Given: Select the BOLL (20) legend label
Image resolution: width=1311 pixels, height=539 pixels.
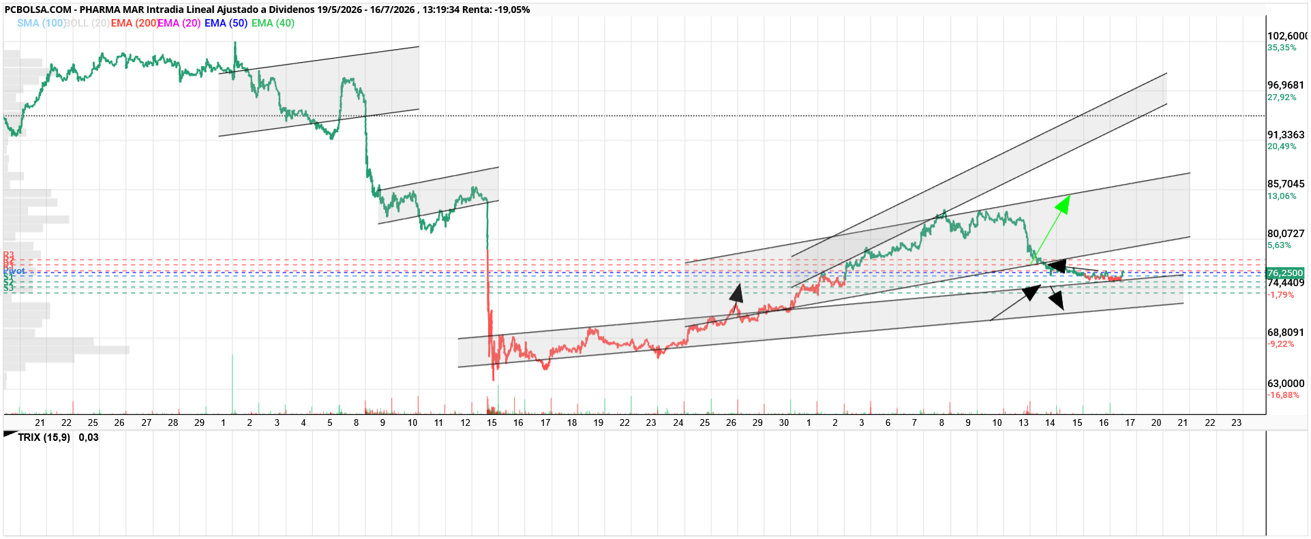Looking at the screenshot, I should pyautogui.click(x=87, y=23).
